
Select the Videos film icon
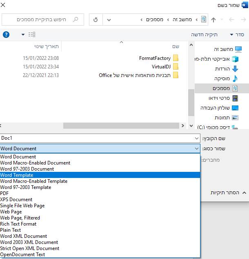(x=235, y=98)
